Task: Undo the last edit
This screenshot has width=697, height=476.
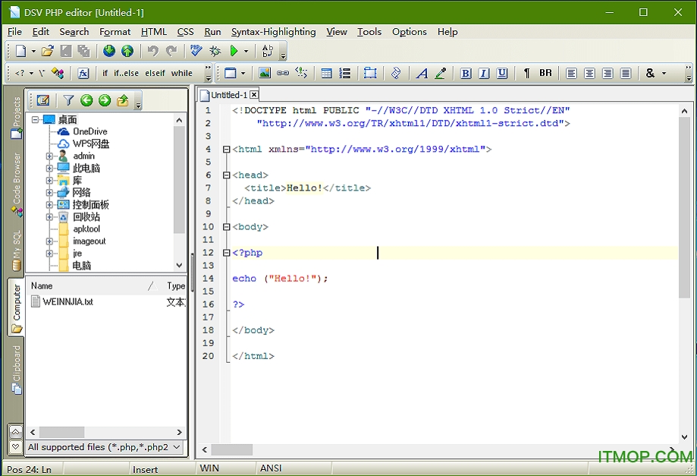Action: [x=152, y=51]
